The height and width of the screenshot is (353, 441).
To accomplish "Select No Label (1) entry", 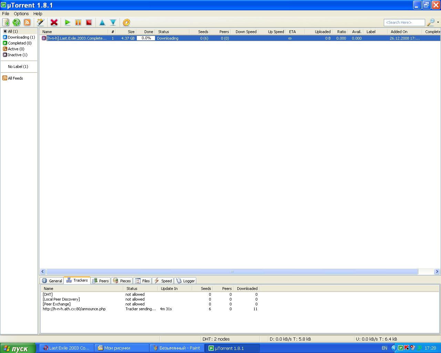I will (18, 67).
